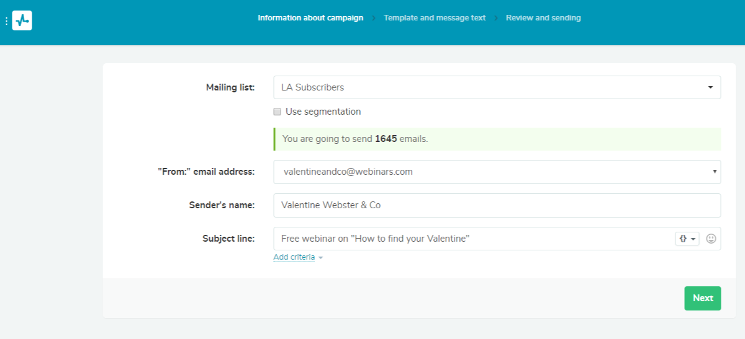Click the "Mailing list:" field label
The height and width of the screenshot is (339, 745).
click(x=230, y=87)
